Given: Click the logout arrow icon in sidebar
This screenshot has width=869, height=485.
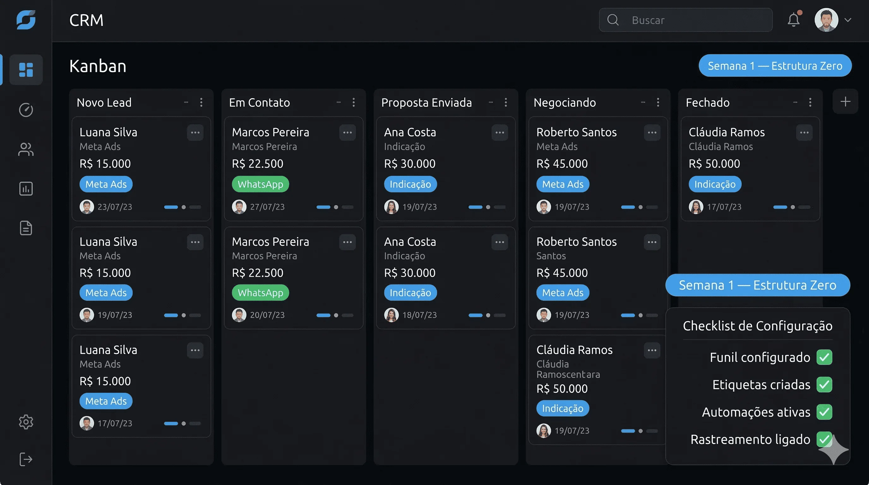Looking at the screenshot, I should tap(26, 459).
